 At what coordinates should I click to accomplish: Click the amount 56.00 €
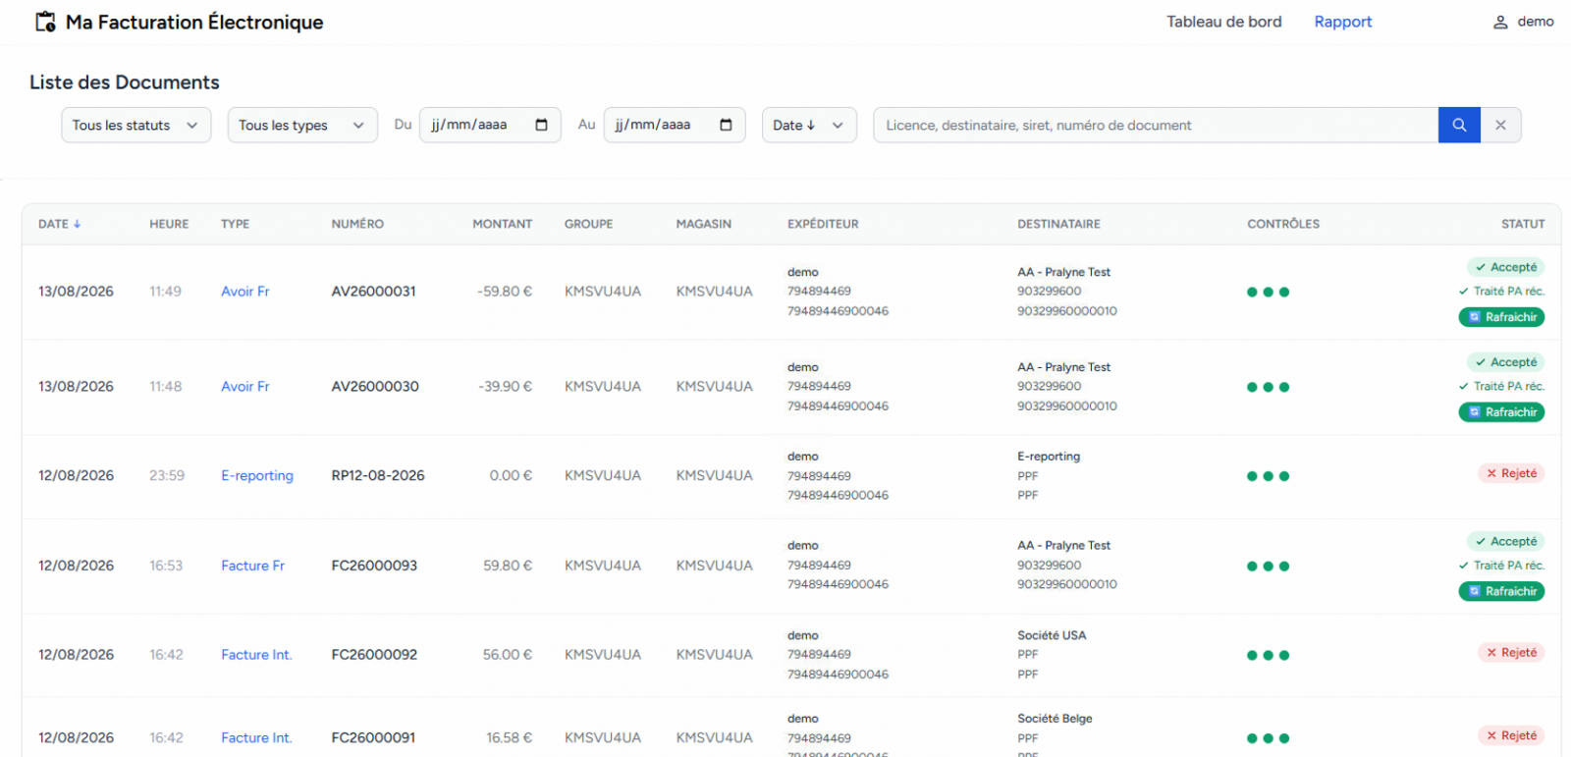508,655
